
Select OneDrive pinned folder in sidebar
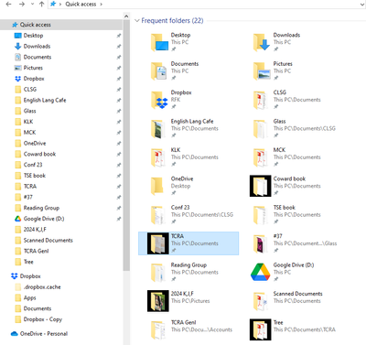[35, 144]
